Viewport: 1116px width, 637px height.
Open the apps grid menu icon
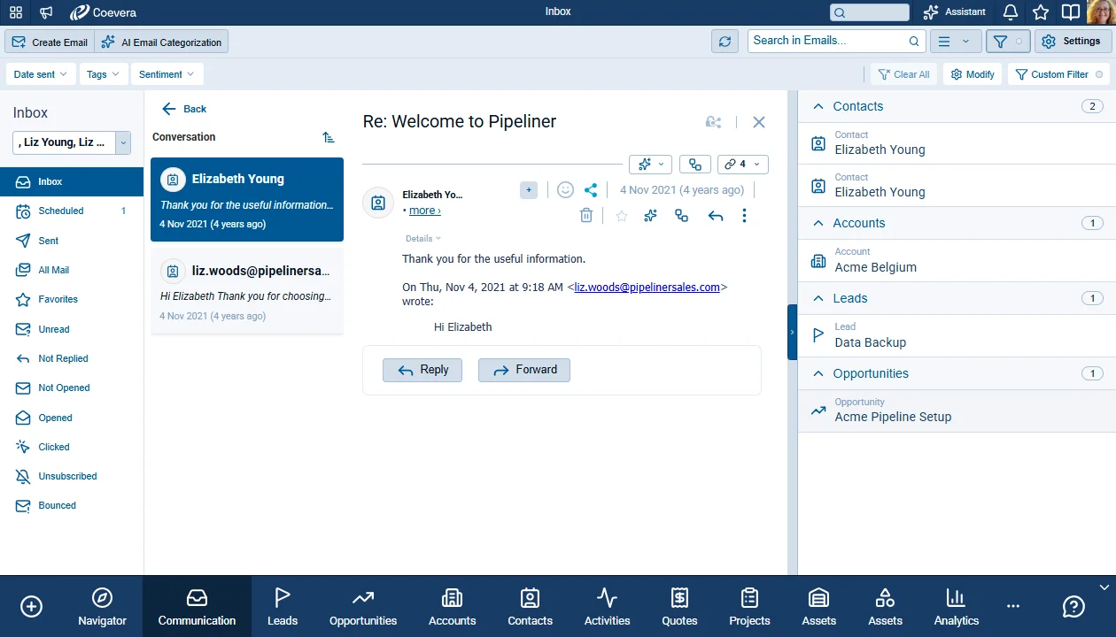[16, 12]
